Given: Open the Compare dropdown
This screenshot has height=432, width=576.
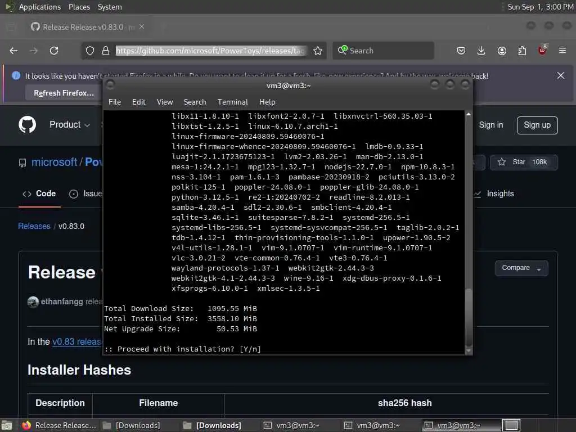Looking at the screenshot, I should pyautogui.click(x=521, y=268).
